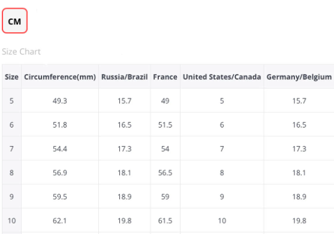Select size 8 row label
334x234 pixels.
(x=12, y=173)
